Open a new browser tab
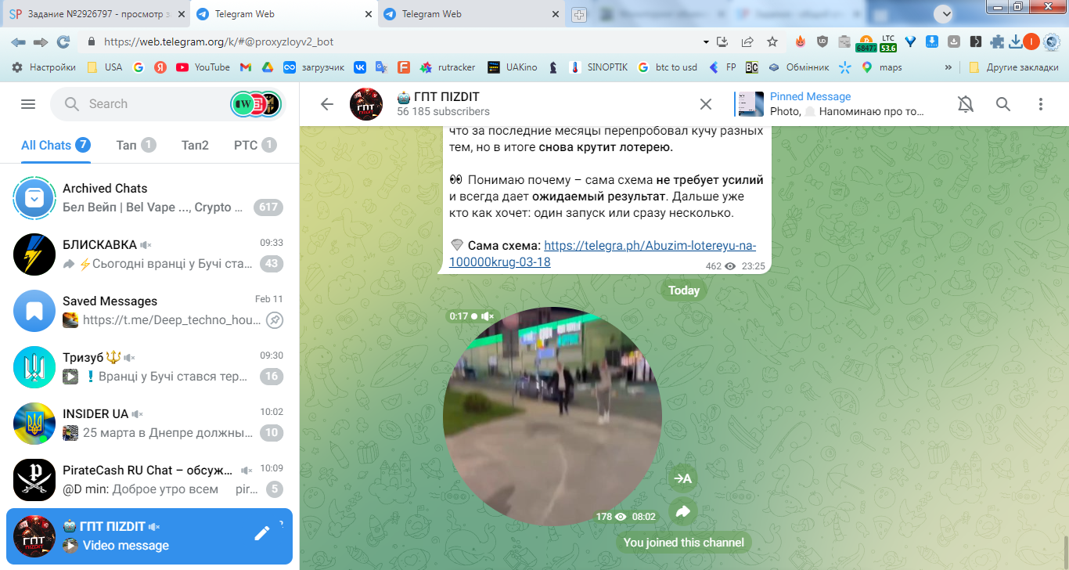 click(x=579, y=14)
